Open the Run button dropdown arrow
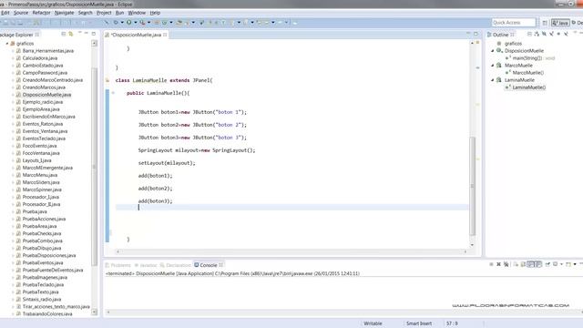The height and width of the screenshot is (328, 583). pyautogui.click(x=136, y=22)
